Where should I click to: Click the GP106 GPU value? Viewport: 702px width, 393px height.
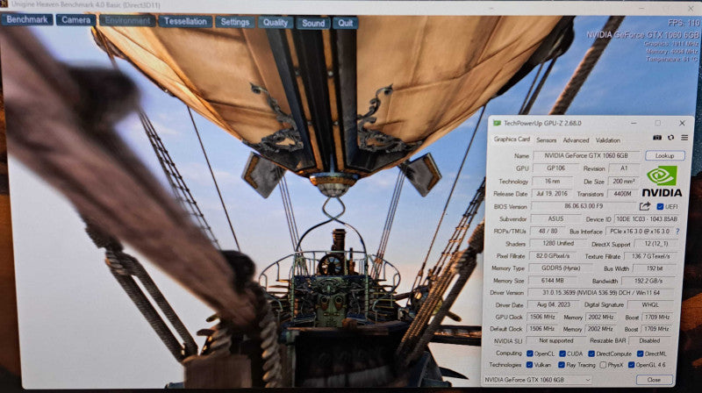point(555,168)
